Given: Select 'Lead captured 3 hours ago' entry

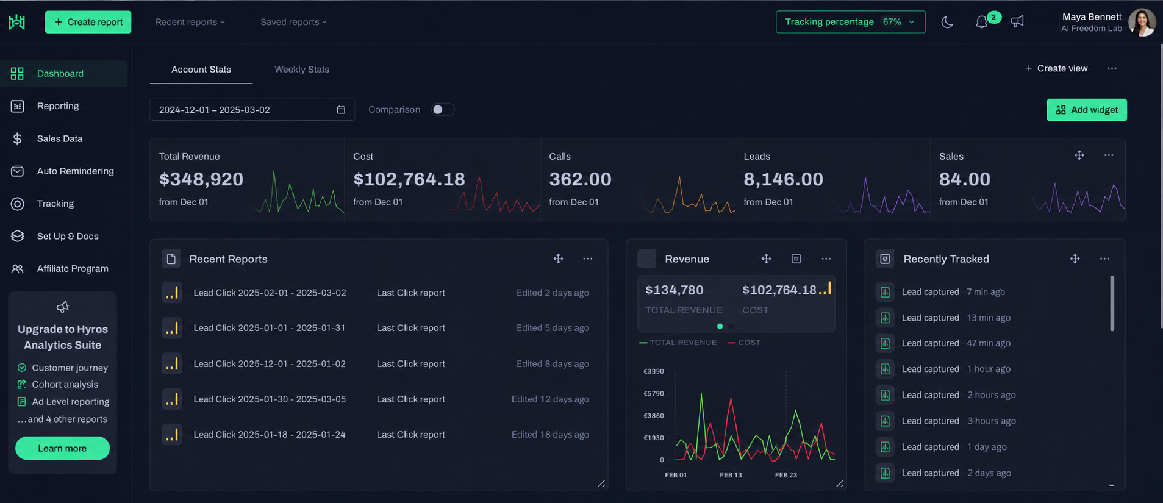Looking at the screenshot, I should pos(946,421).
